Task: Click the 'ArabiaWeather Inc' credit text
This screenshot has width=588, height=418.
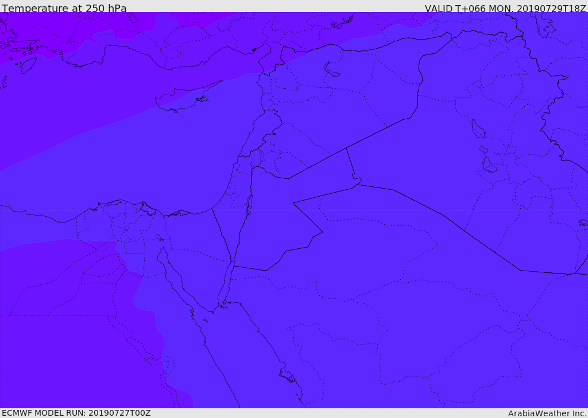Action: 547,413
